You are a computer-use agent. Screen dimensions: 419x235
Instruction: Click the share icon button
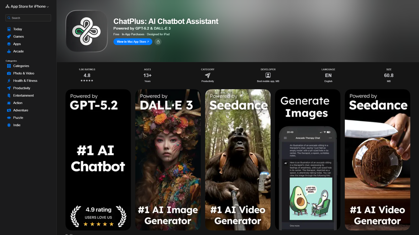pos(158,42)
